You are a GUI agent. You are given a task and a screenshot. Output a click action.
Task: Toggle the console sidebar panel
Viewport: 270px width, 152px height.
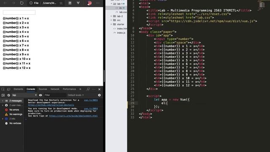[x=3, y=95]
